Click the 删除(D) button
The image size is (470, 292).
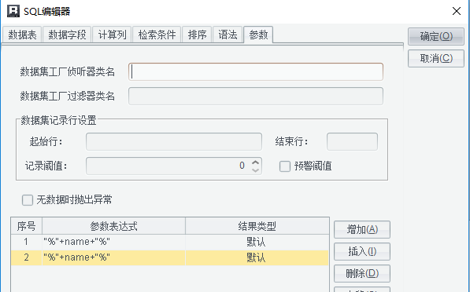(x=362, y=273)
